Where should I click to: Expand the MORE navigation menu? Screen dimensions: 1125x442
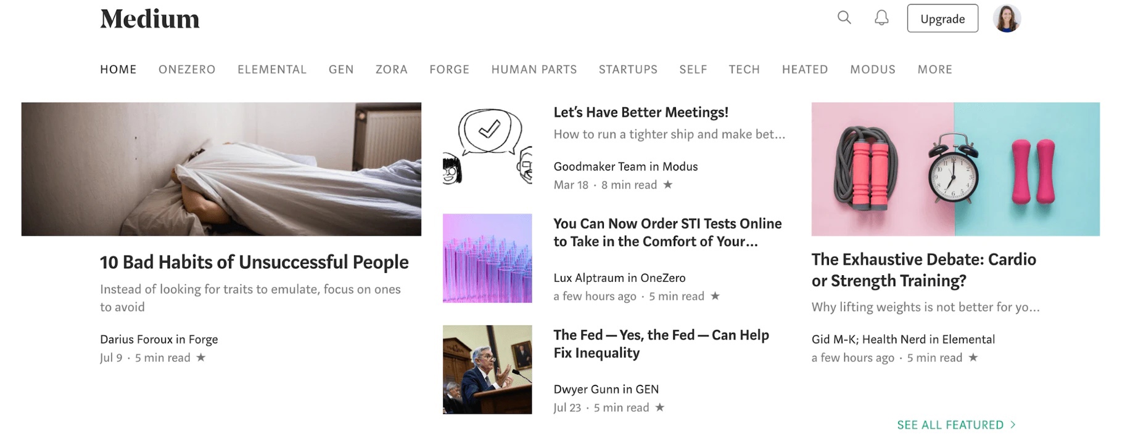(x=934, y=70)
